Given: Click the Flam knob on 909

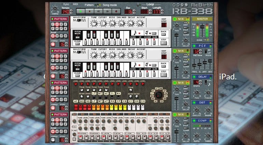Looking at the screenshot, I should tap(74, 134).
